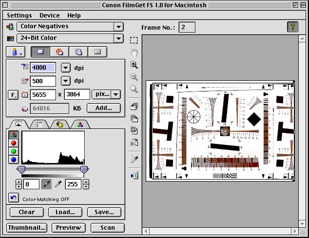309x238 pixels.
Task: Select the marquee crop selection tool
Action: click(x=134, y=40)
